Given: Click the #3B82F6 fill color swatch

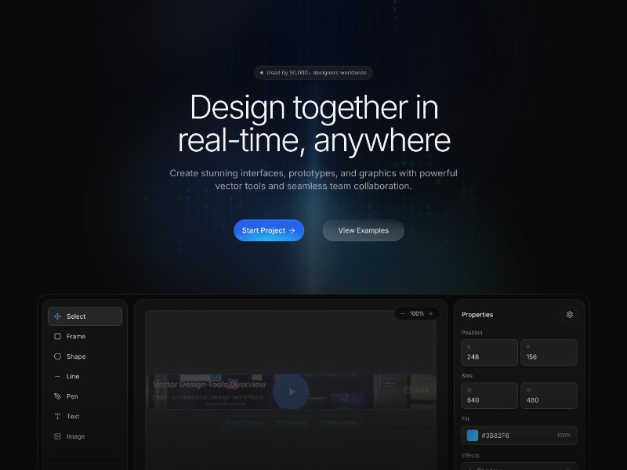Looking at the screenshot, I should point(470,436).
